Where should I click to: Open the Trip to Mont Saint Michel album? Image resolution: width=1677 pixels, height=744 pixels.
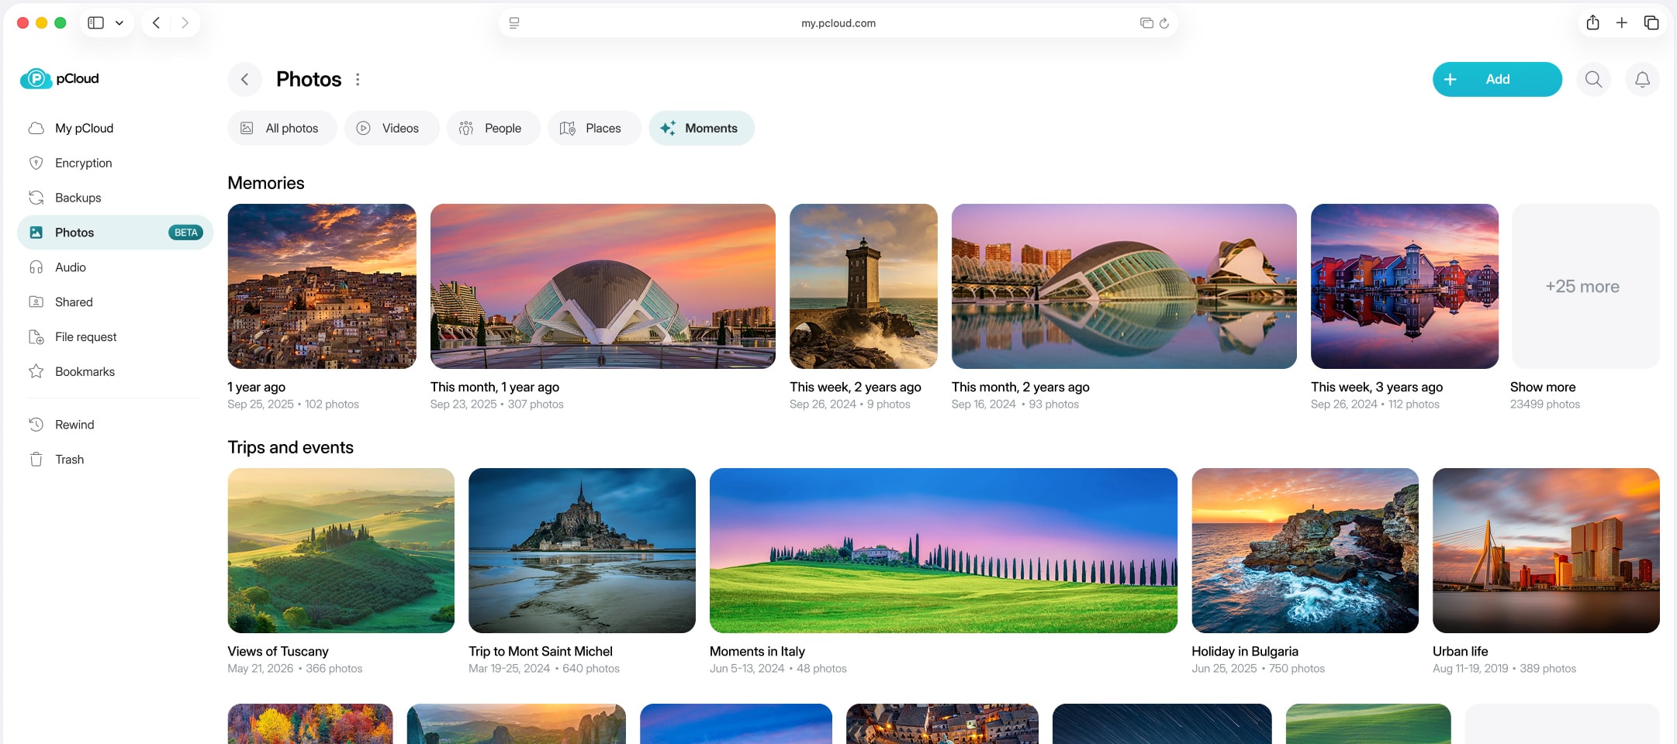(x=582, y=550)
